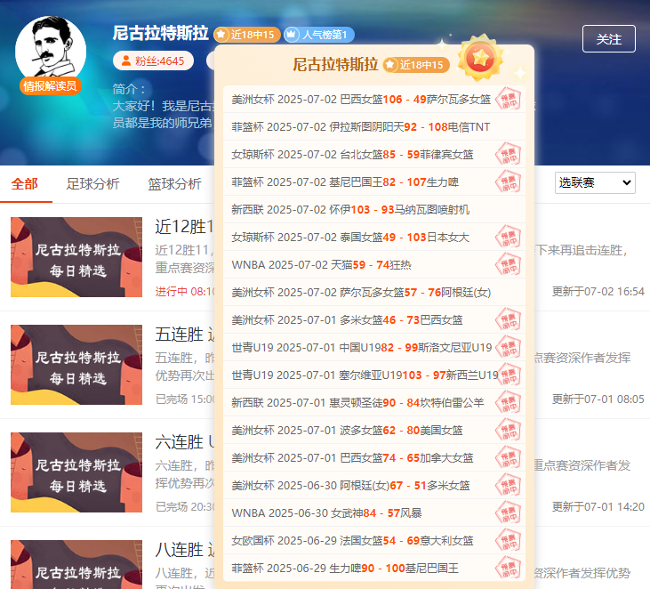Switch to the 足球分析 tab
Image resolution: width=650 pixels, height=589 pixels.
[x=92, y=184]
